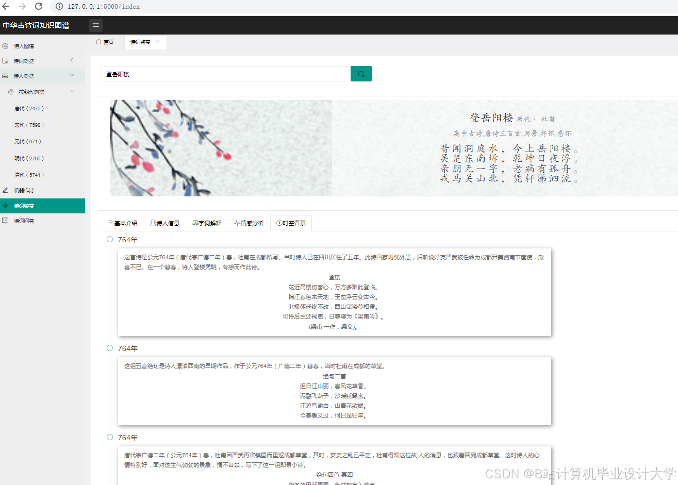Select the 诗词问答 sidebar entry
This screenshot has width=678, height=485.
23,221
